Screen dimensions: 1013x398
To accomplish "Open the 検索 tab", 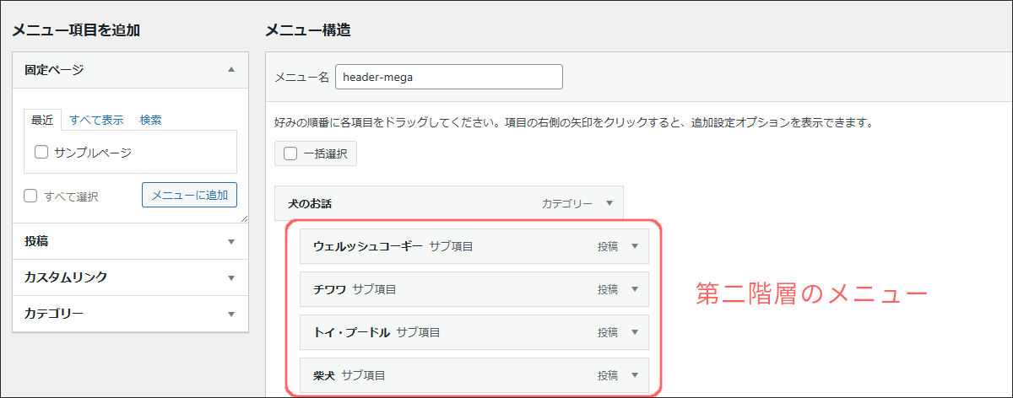I will (151, 120).
